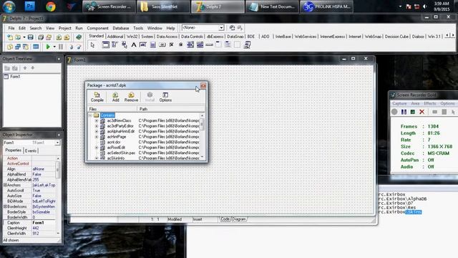Select Form1 in the Object TreeView
This screenshot has width=458, height=258.
tap(15, 77)
